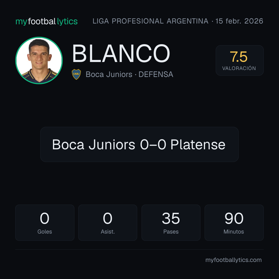Click the Platense team name in scoreline
This screenshot has width=279, height=279.
coord(198,144)
